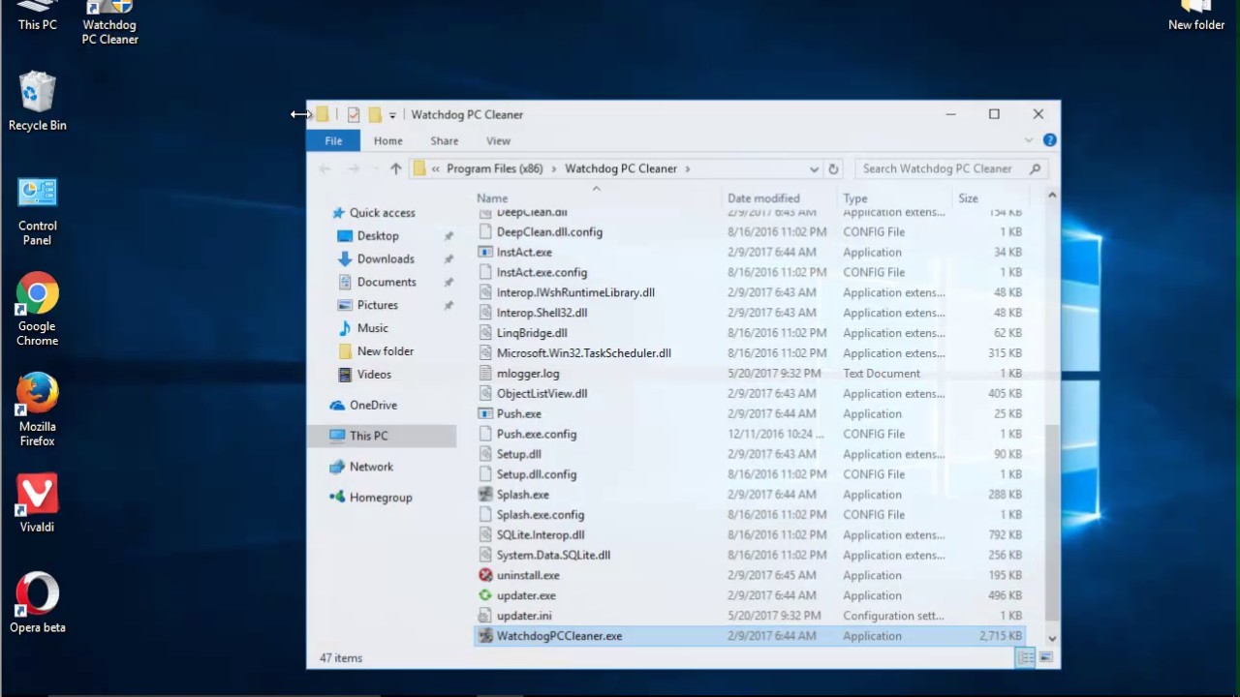The height and width of the screenshot is (697, 1240).
Task: Click the Properties icon in quick access toolbar
Action: coord(354,114)
